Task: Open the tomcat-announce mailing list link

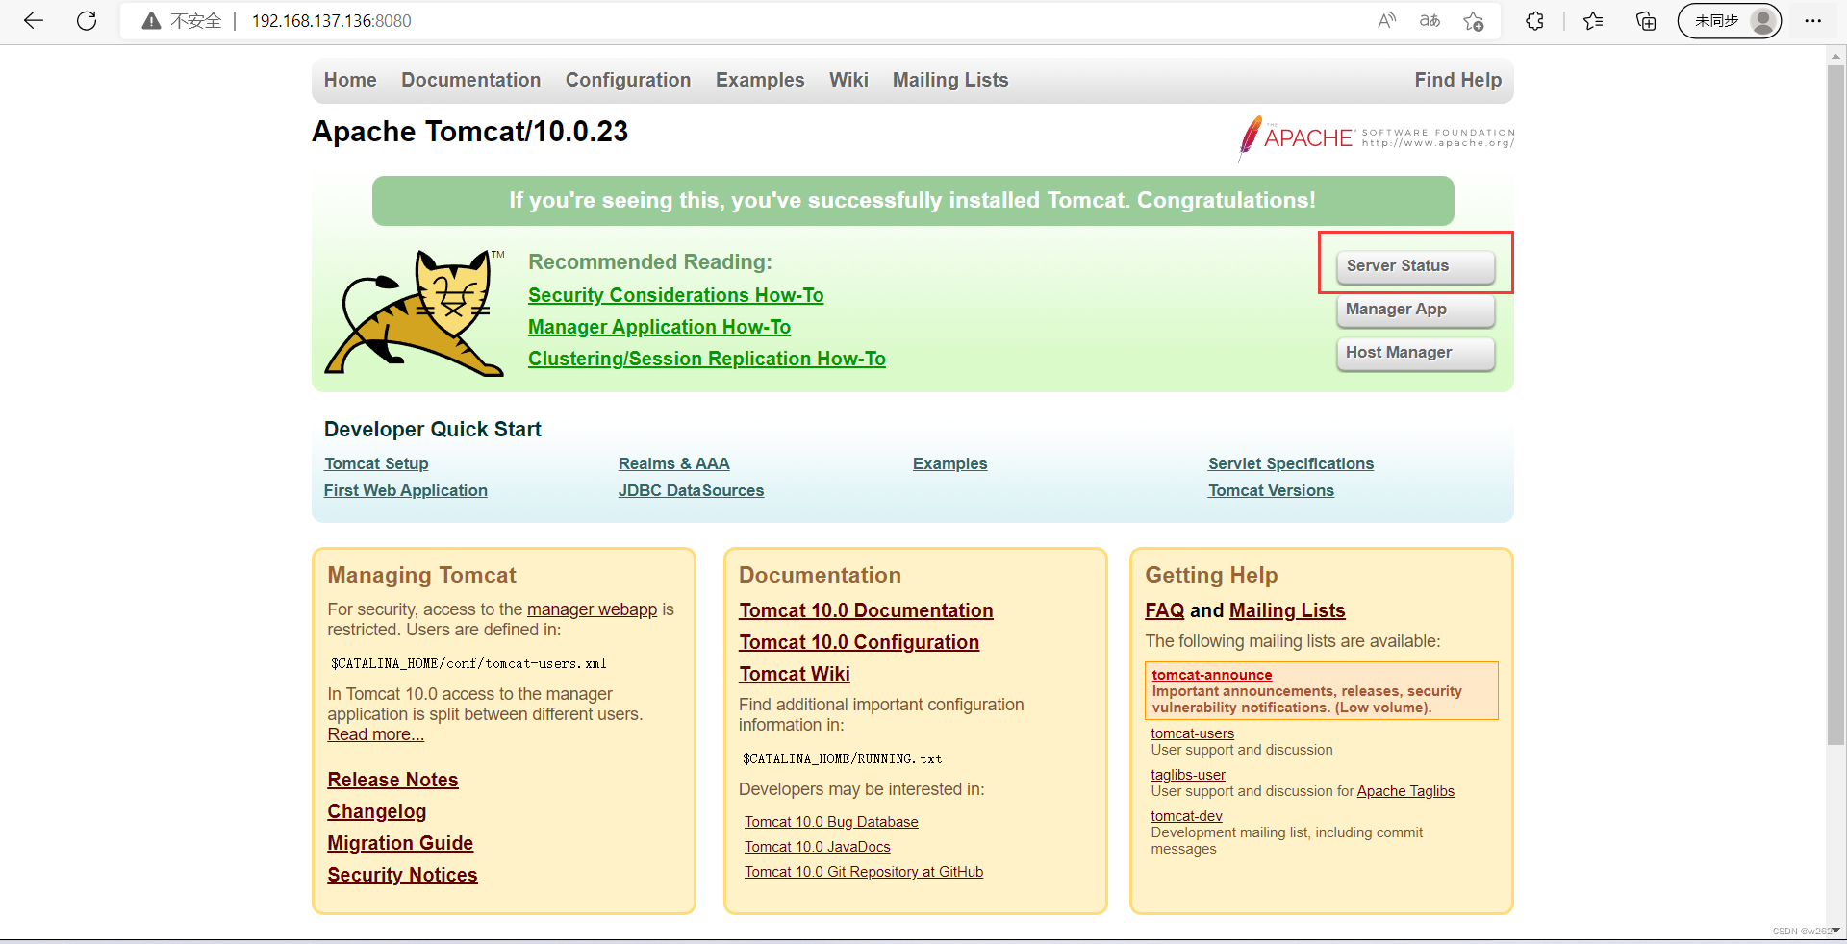Action: (x=1211, y=675)
